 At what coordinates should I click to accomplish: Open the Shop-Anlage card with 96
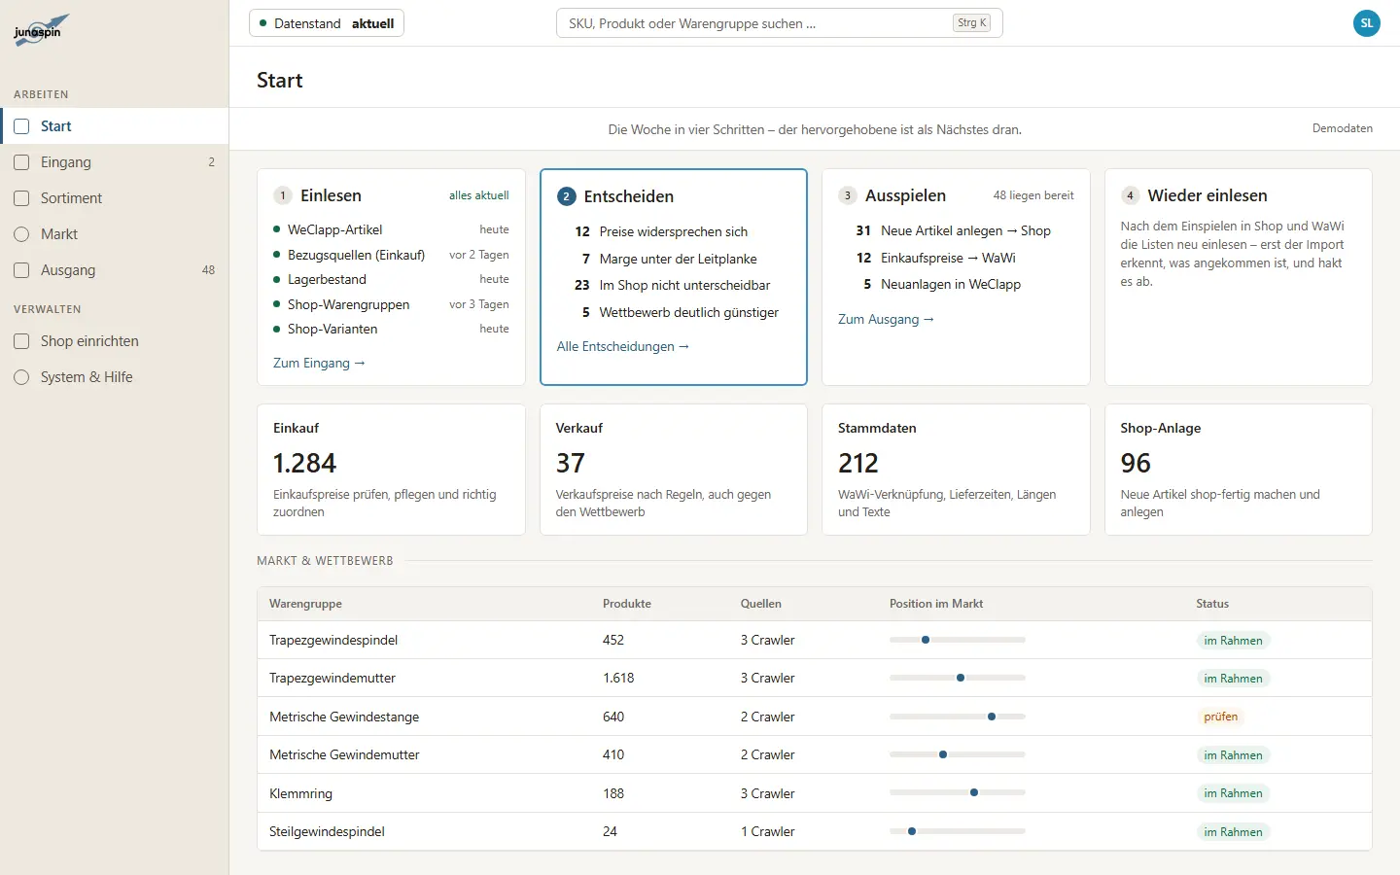pos(1239,470)
